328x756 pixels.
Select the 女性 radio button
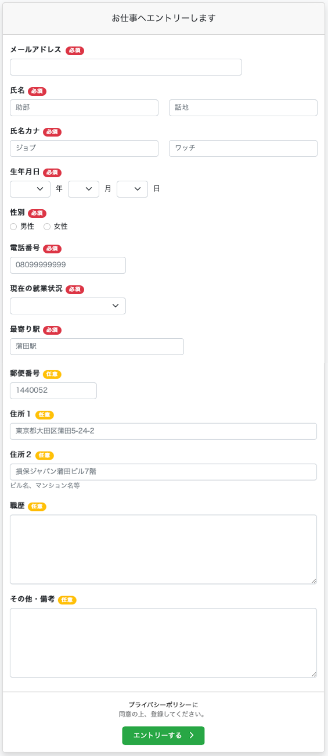47,227
